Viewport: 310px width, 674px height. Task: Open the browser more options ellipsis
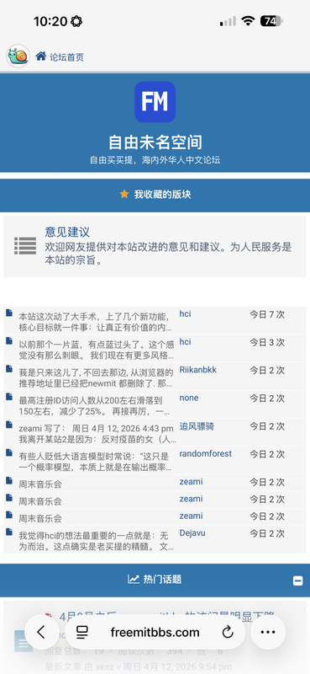(268, 632)
